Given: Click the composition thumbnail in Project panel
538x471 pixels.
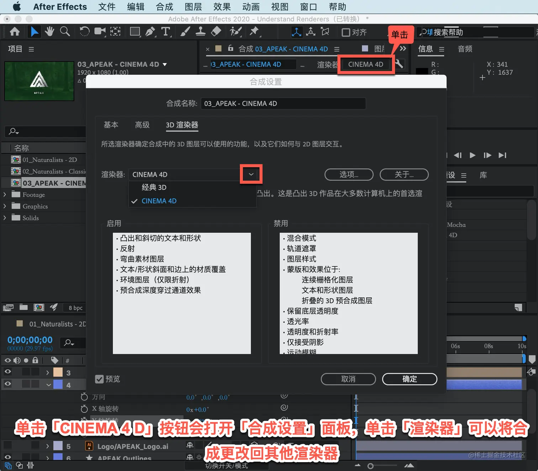Looking at the screenshot, I should point(39,81).
